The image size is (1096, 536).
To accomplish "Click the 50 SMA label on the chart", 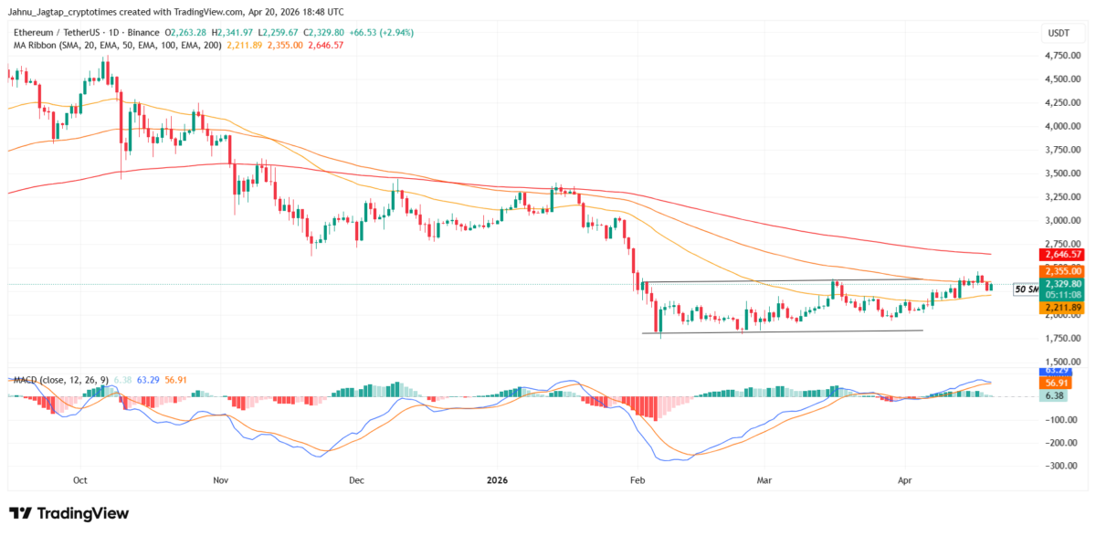I will tap(1026, 288).
